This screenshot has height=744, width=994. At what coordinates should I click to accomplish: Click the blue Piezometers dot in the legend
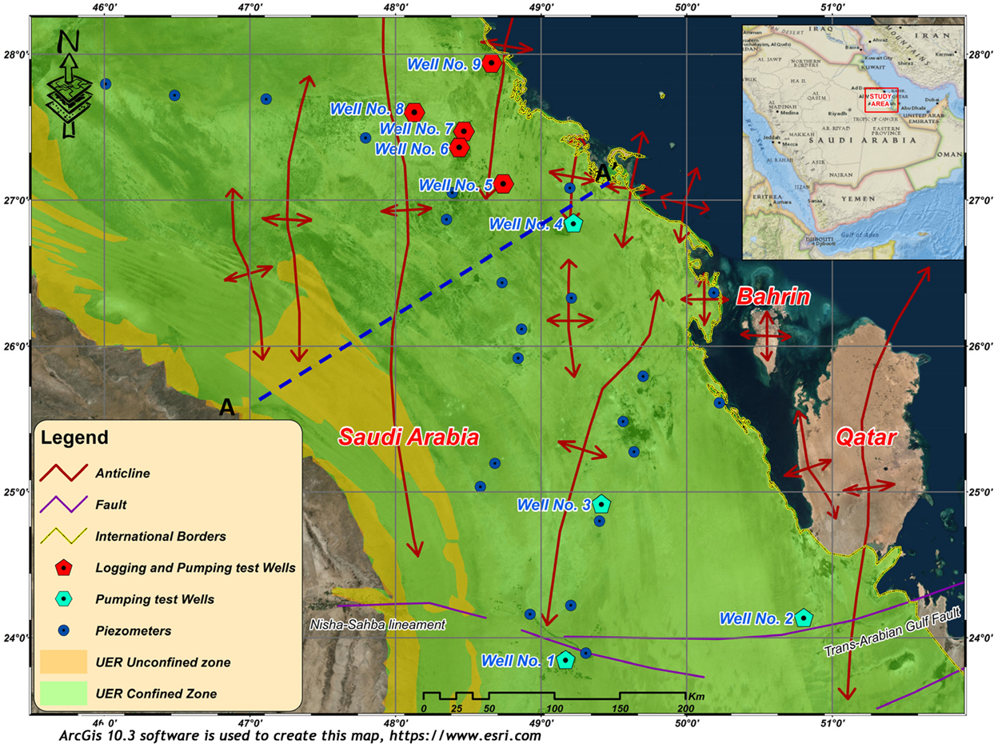62,630
